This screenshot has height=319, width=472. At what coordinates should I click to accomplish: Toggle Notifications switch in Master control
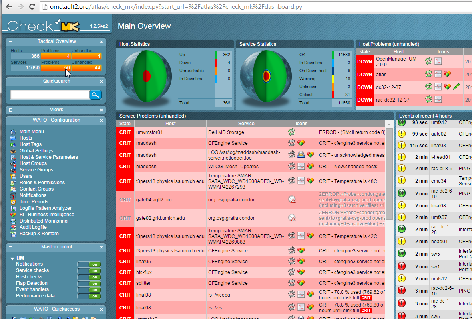click(x=89, y=264)
